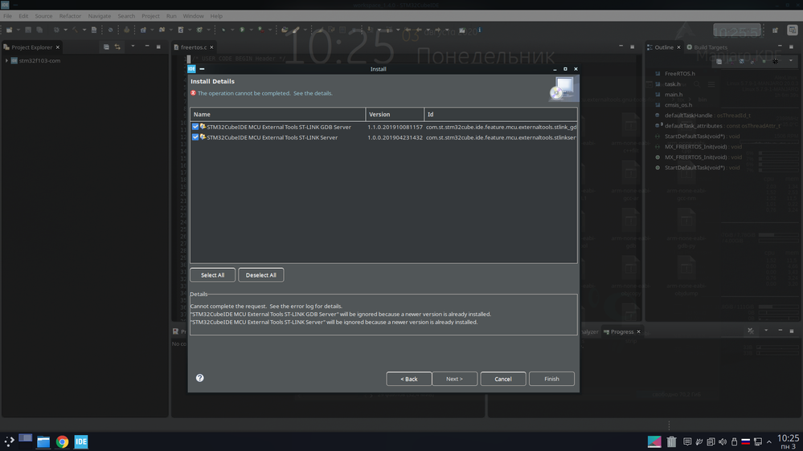Click the volume icon in system tray
803x451 pixels.
coord(723,442)
